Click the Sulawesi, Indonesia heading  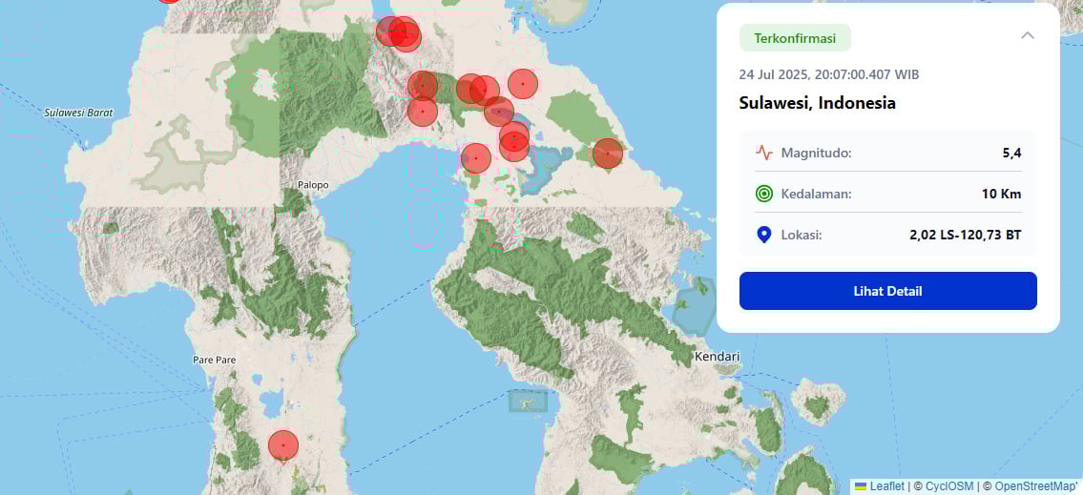point(817,104)
